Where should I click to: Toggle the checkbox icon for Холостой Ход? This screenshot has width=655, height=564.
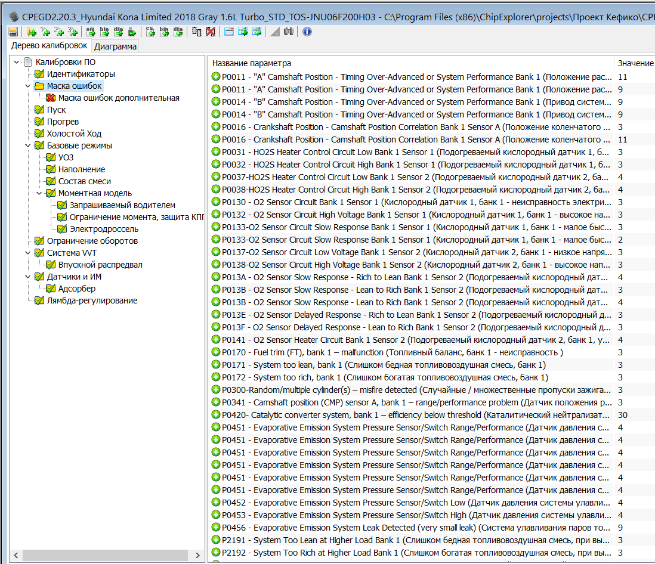coord(39,134)
